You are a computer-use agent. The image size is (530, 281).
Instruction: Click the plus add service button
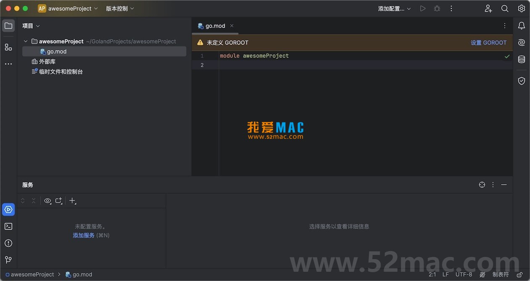click(72, 201)
